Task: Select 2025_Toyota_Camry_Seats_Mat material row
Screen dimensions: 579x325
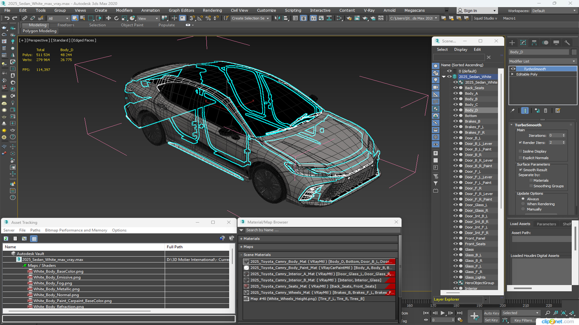Action: pos(319,286)
